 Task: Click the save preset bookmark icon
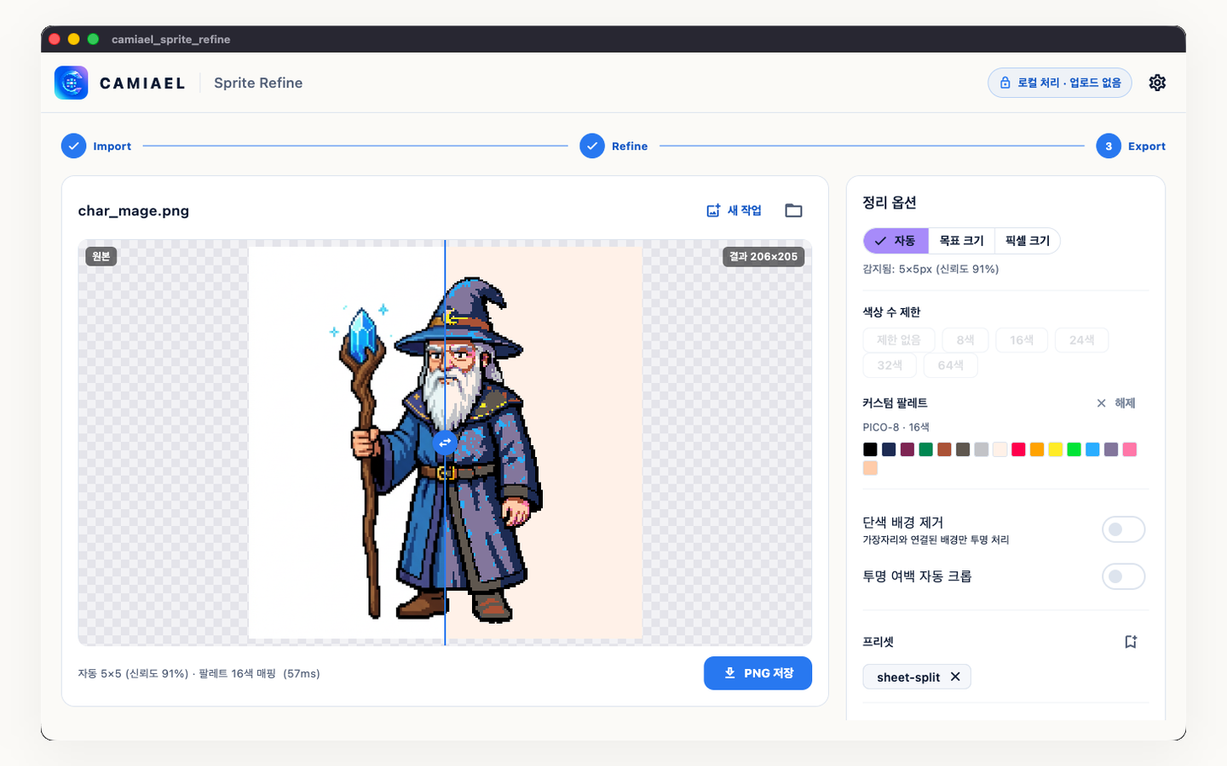click(x=1131, y=642)
